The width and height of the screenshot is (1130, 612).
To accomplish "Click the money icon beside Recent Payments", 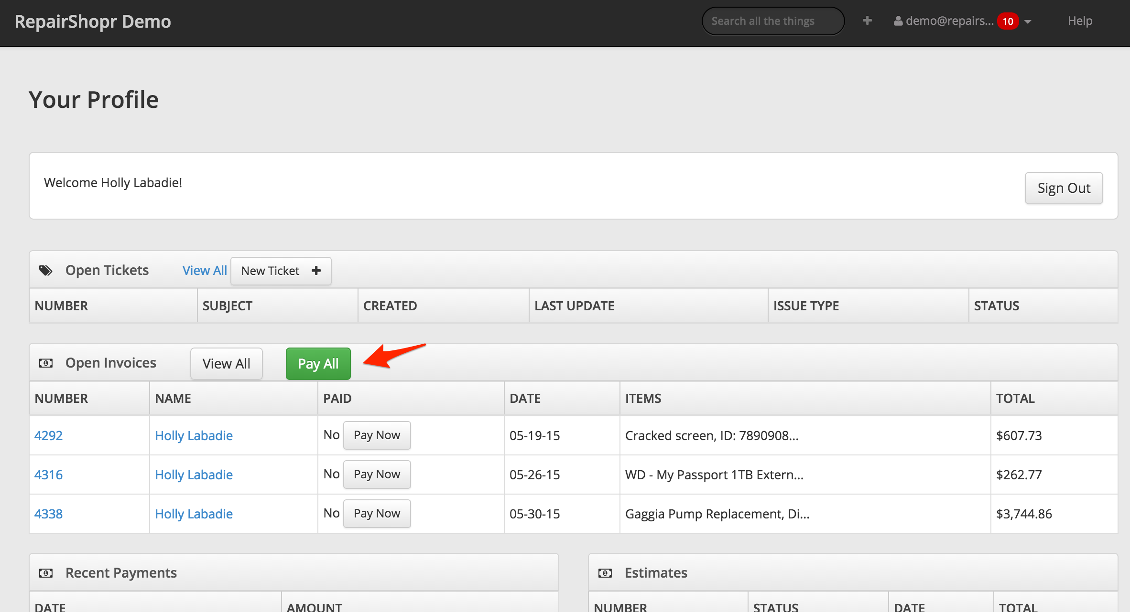I will click(x=46, y=573).
